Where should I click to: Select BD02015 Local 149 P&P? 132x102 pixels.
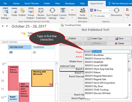tap(106, 65)
